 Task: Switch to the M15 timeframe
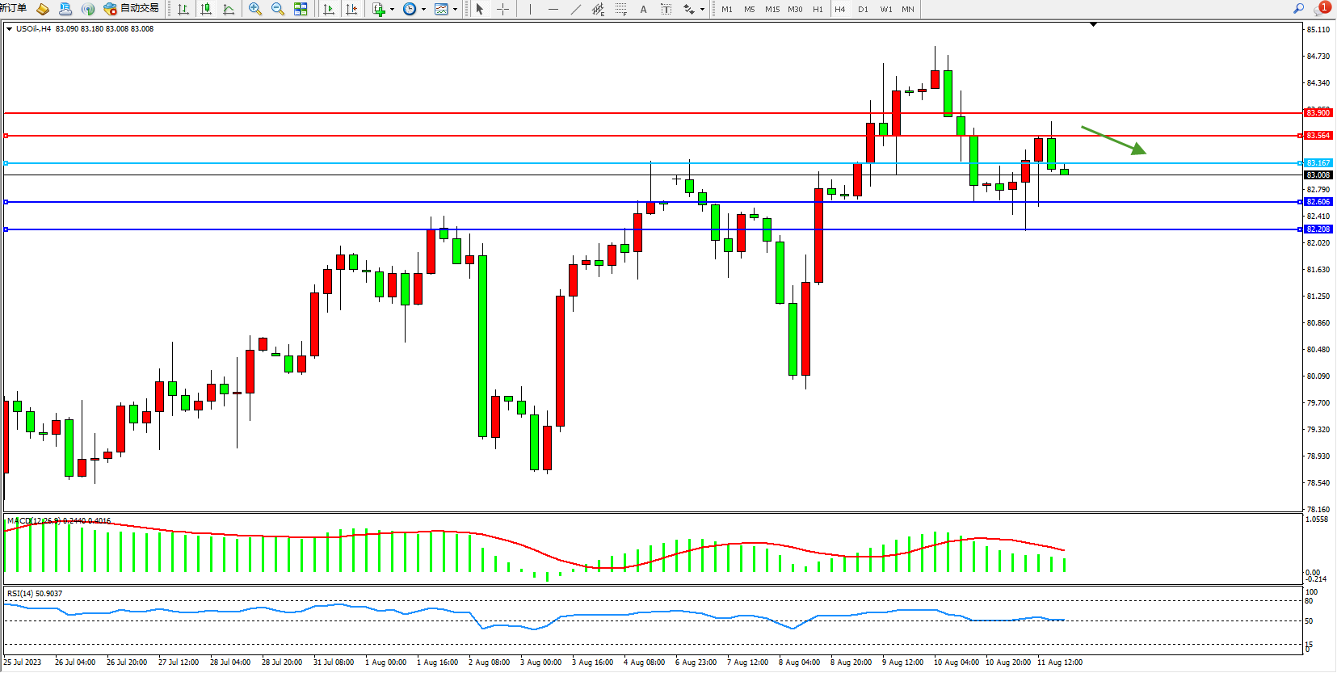(x=772, y=9)
